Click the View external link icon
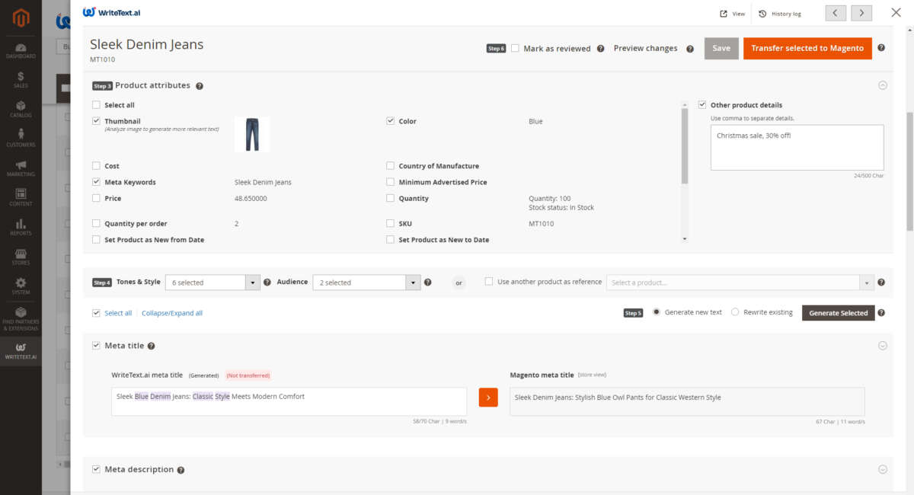 724,14
